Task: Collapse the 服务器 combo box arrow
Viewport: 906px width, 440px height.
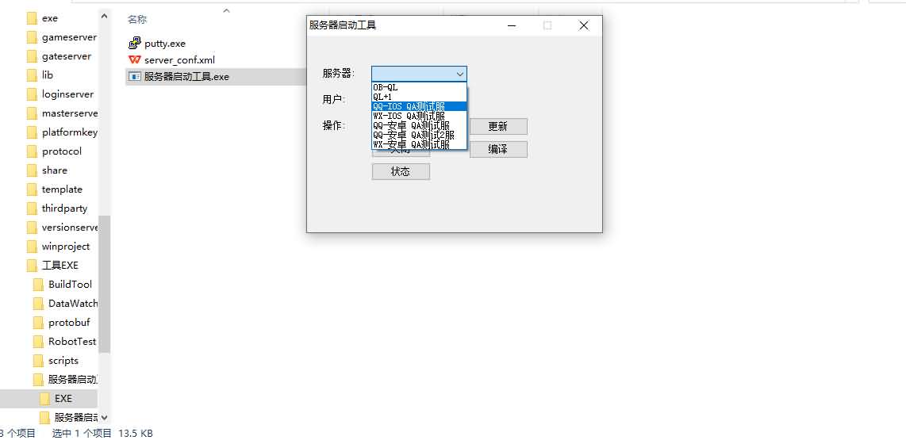Action: coord(460,74)
